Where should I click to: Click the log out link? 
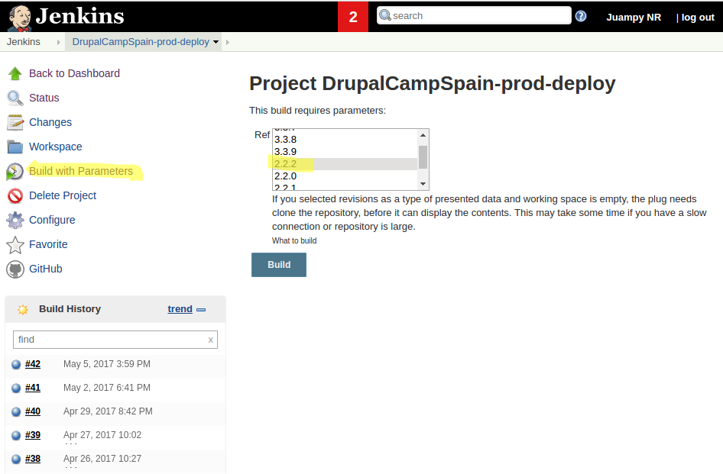click(698, 18)
